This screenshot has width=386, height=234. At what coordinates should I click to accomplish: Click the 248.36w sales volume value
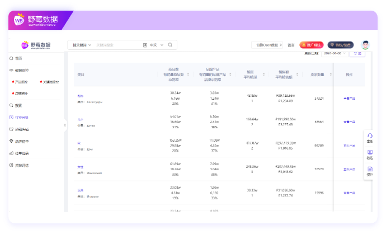[x=252, y=166]
